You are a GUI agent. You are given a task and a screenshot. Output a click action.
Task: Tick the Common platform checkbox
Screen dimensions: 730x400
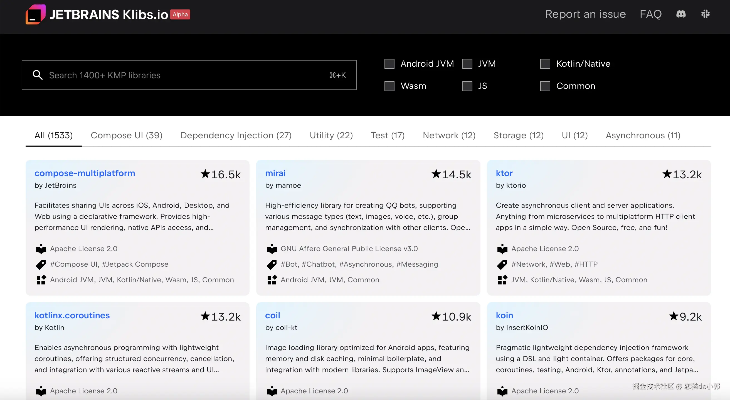coord(545,86)
